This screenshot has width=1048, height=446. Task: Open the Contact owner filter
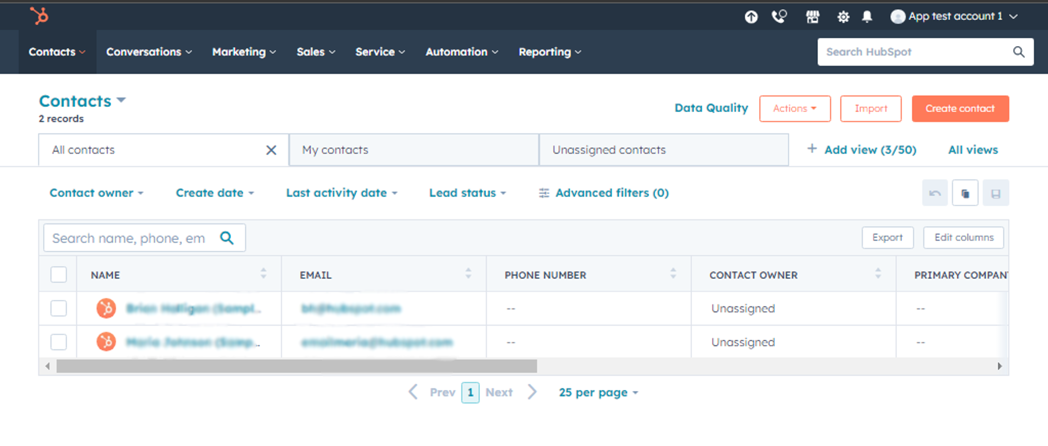tap(96, 193)
